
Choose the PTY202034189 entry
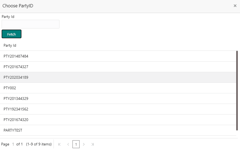(x=16, y=77)
